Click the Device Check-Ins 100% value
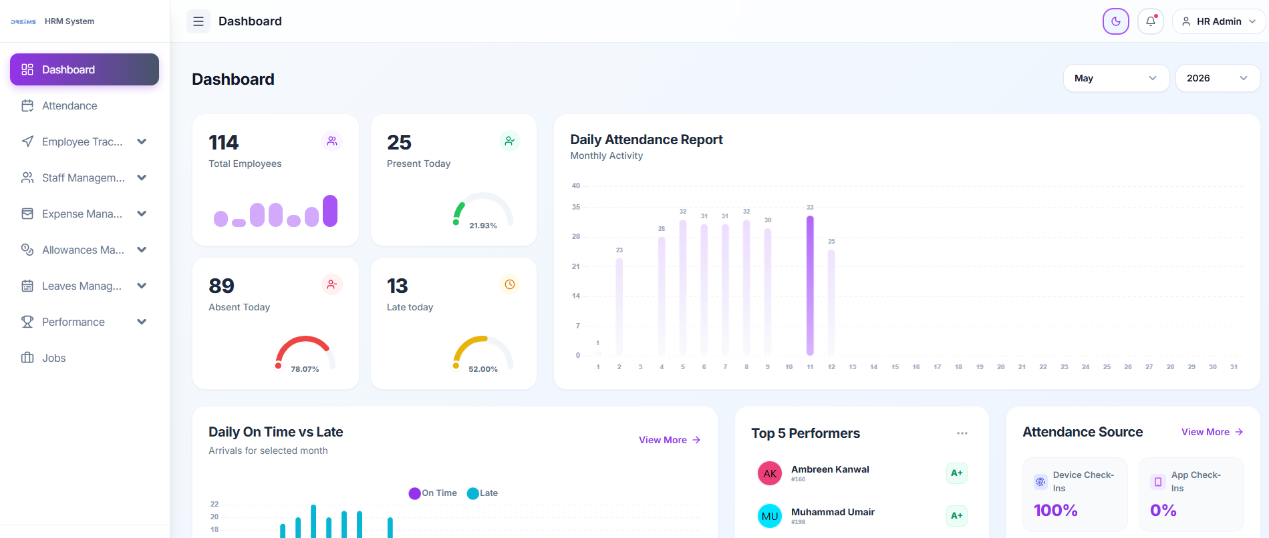 (x=1056, y=511)
